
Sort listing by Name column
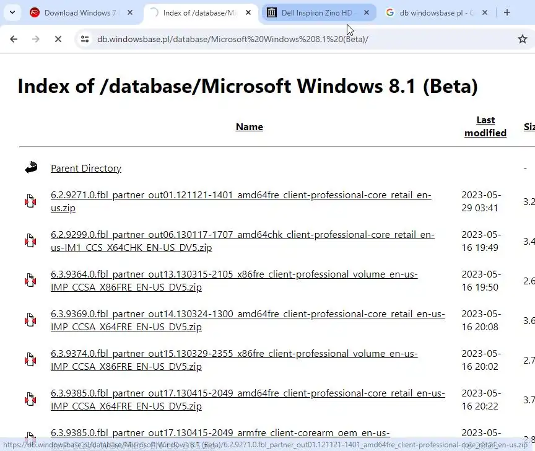250,126
